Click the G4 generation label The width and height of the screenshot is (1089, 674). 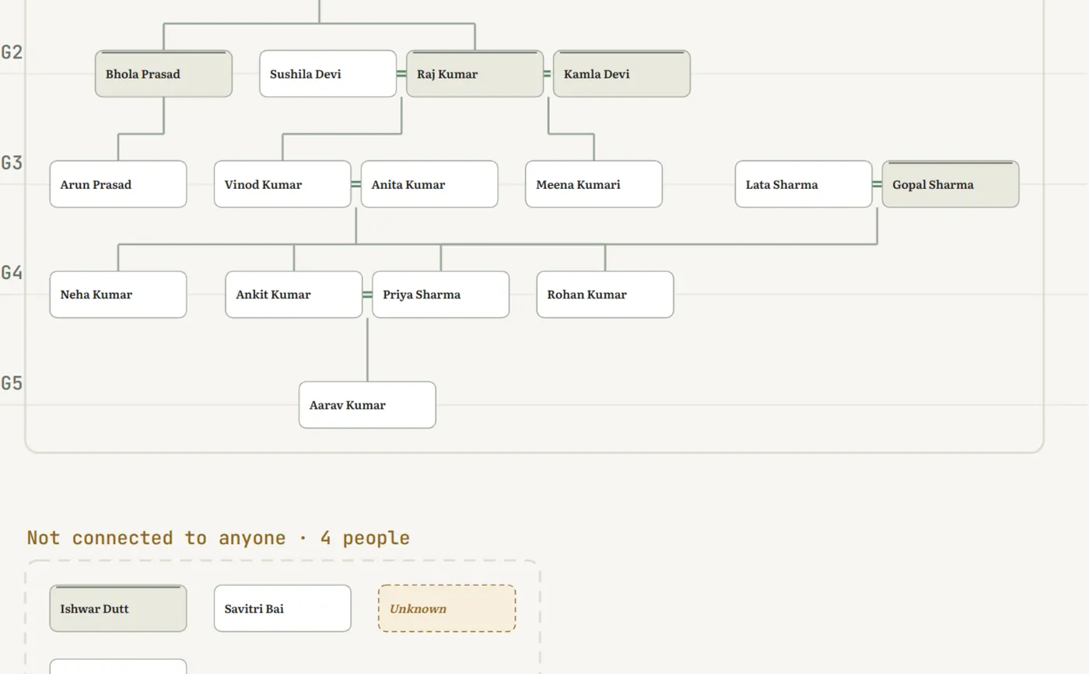click(12, 273)
